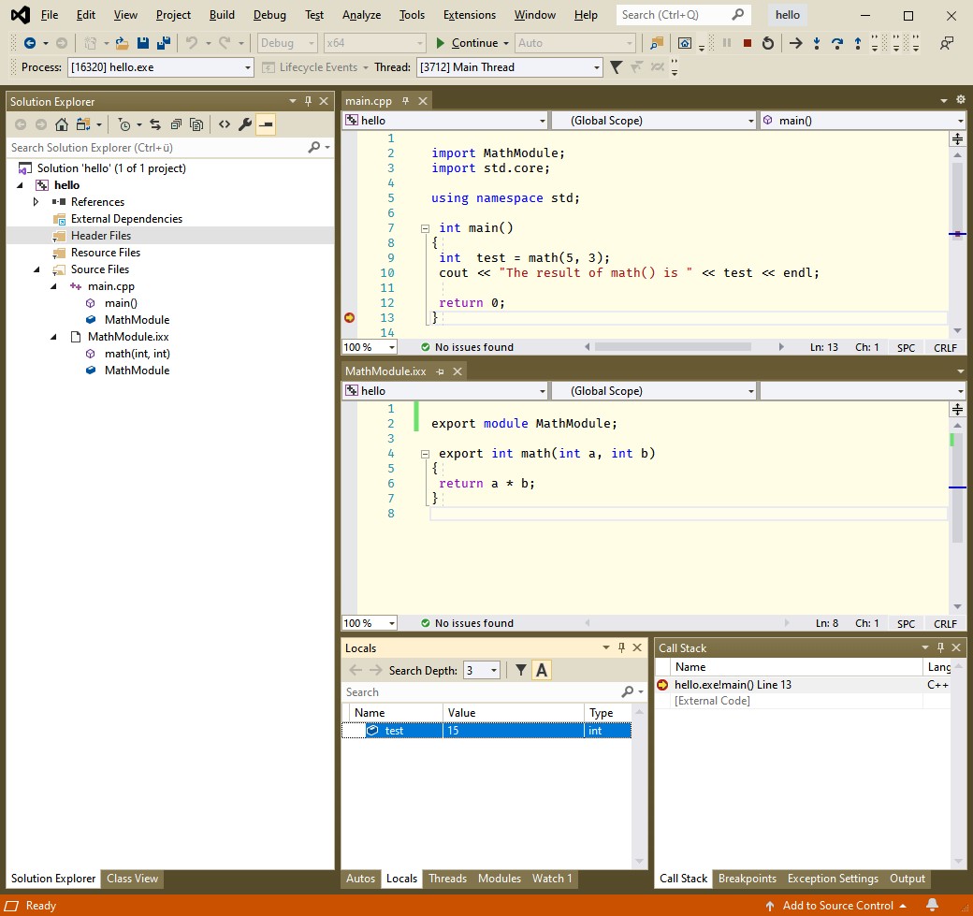Click the Properties wrench icon in Solution Explorer
This screenshot has width=973, height=916.
(244, 124)
